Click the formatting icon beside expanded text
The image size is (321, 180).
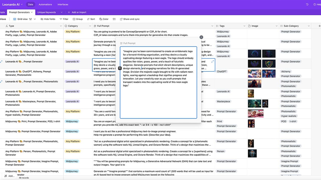coord(120,68)
